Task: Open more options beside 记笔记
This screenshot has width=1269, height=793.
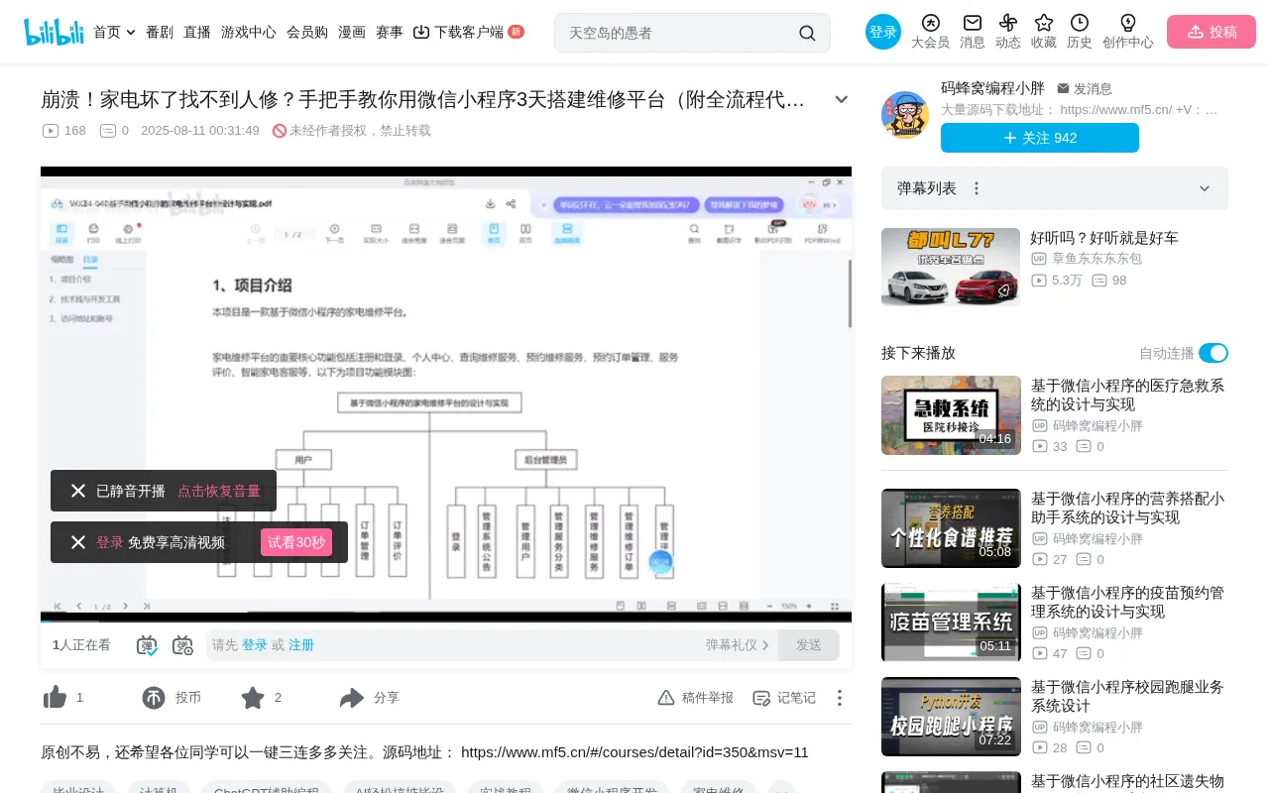Action: (x=840, y=698)
